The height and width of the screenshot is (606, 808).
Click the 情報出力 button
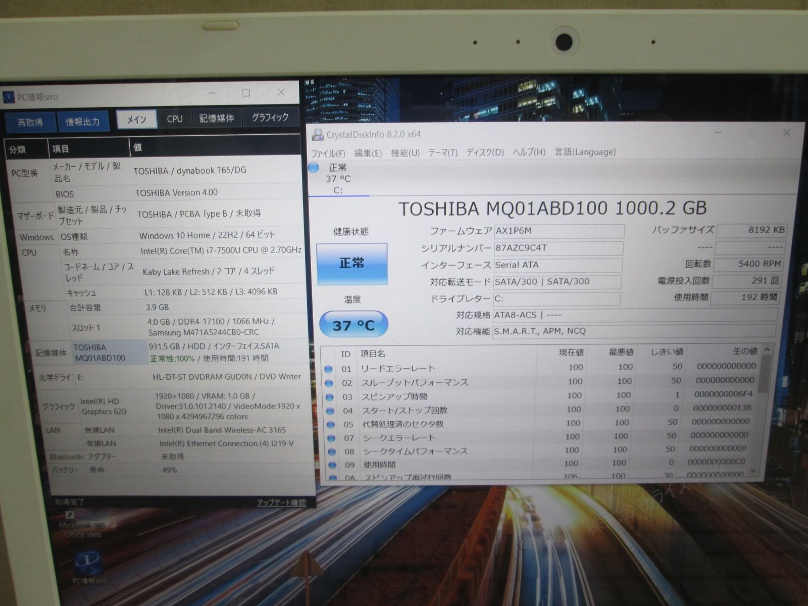(x=83, y=121)
